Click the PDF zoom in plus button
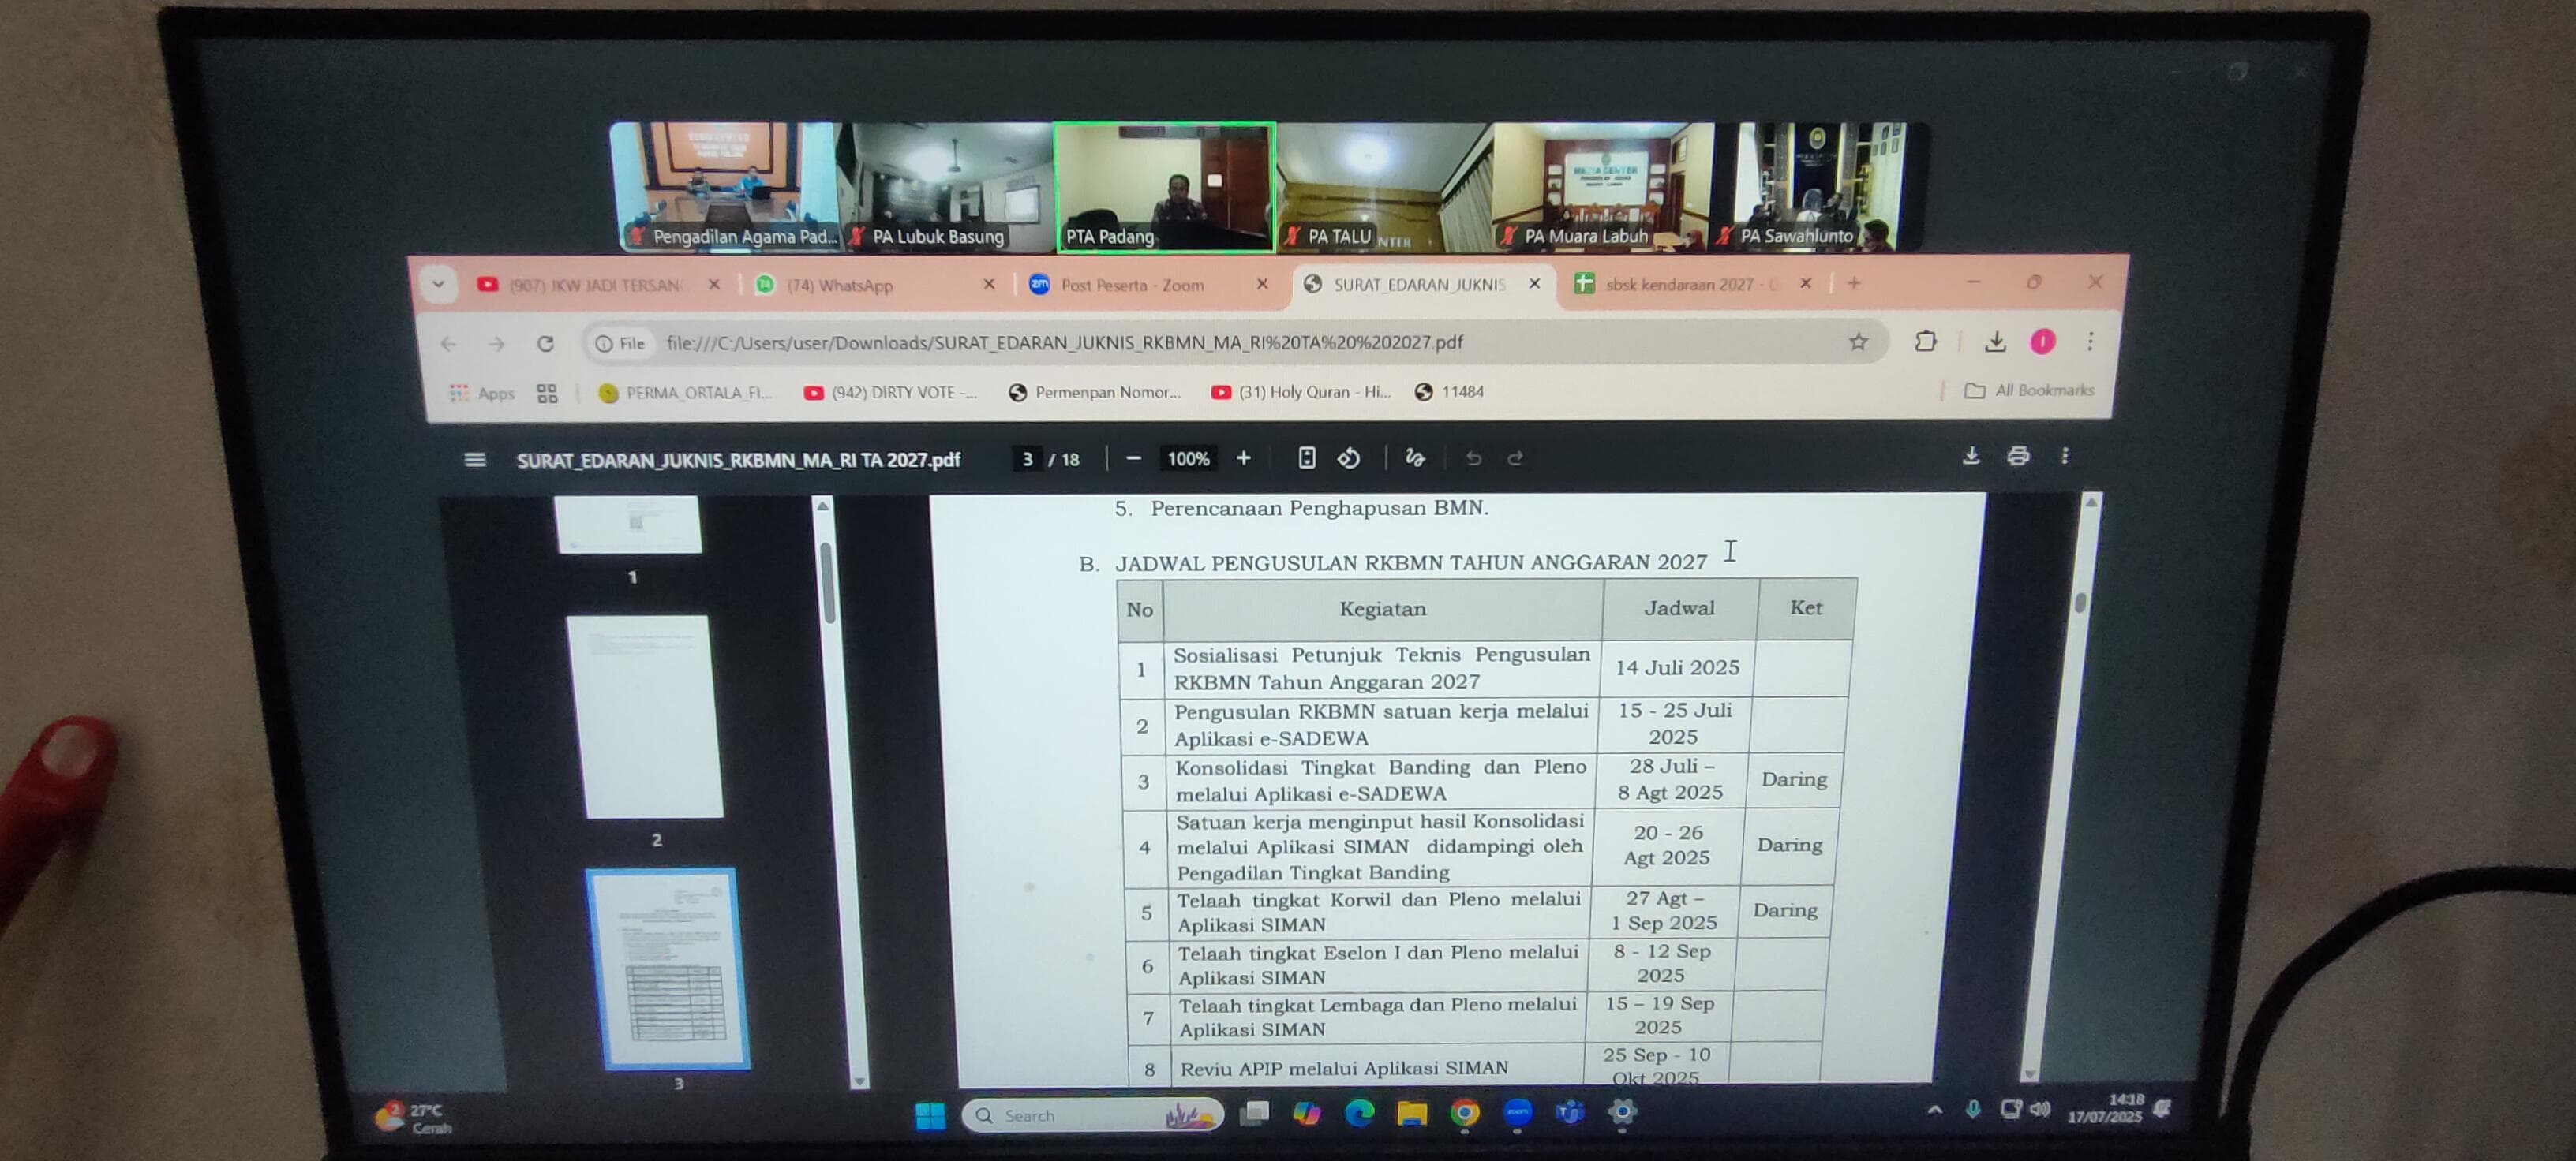Image resolution: width=2576 pixels, height=1161 pixels. (x=1243, y=457)
